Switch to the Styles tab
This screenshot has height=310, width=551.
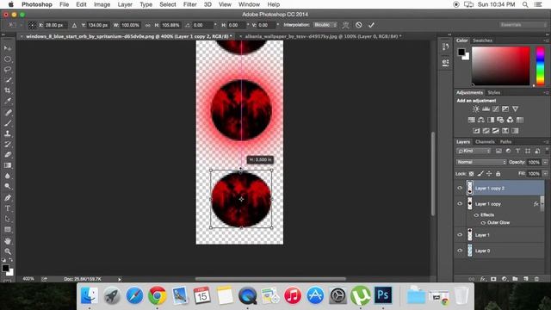click(x=493, y=92)
